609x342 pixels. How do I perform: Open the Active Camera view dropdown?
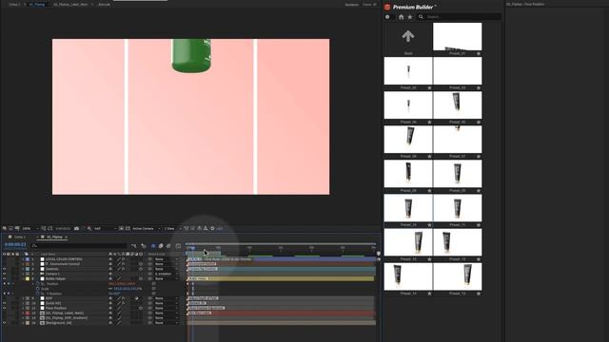tap(146, 228)
